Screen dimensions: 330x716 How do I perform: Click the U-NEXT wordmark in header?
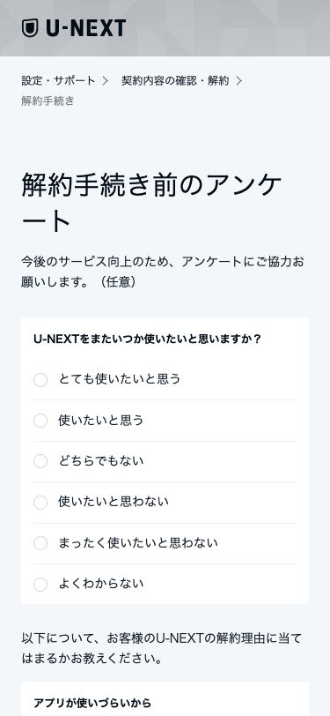85,28
